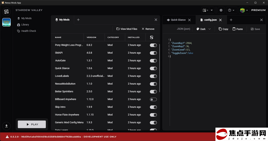Open the user avatar account menu
The image size is (268, 141).
click(x=244, y=10)
